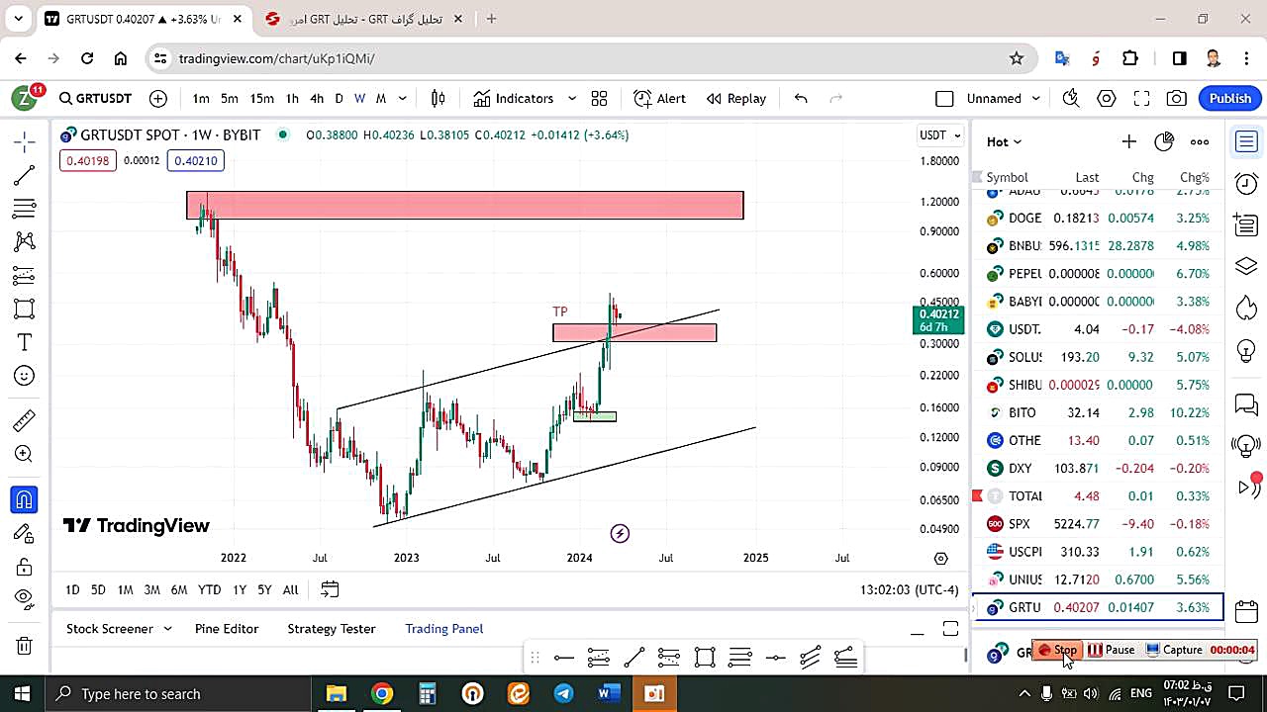Change the candlestick chart type
1267x712 pixels.
click(439, 98)
